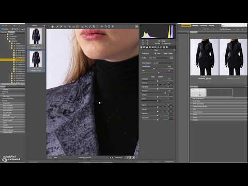The height and width of the screenshot is (186, 248).
Task: Click the Auto tone link
Action: (x=153, y=76)
